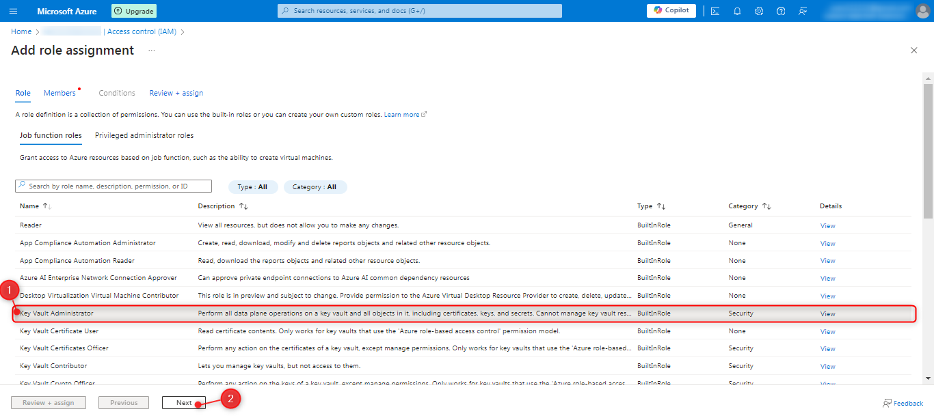The width and height of the screenshot is (934, 420).
Task: View details for Desktop Virtualization VM Contributor
Action: (827, 296)
